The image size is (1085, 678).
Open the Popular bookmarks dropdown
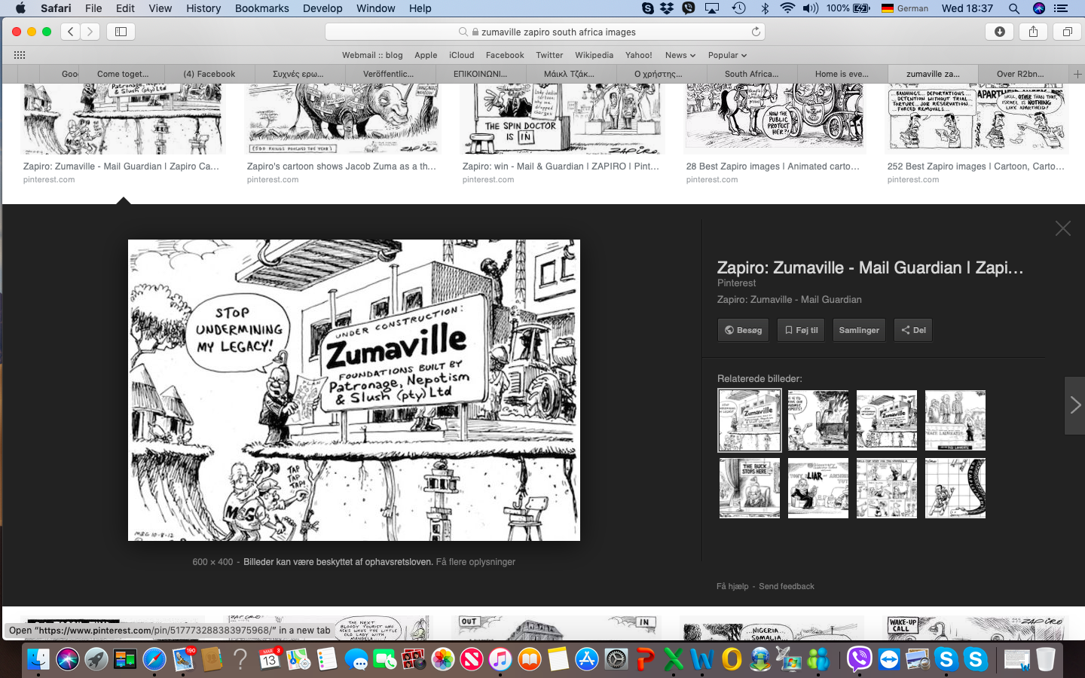(x=727, y=55)
